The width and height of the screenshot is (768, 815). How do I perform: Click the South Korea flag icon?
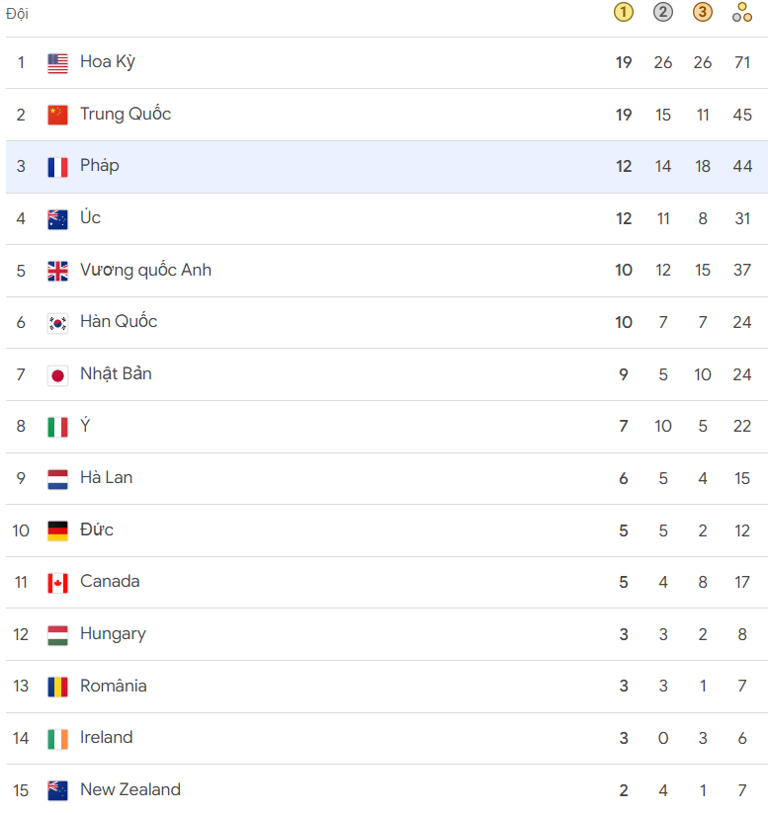coord(57,323)
